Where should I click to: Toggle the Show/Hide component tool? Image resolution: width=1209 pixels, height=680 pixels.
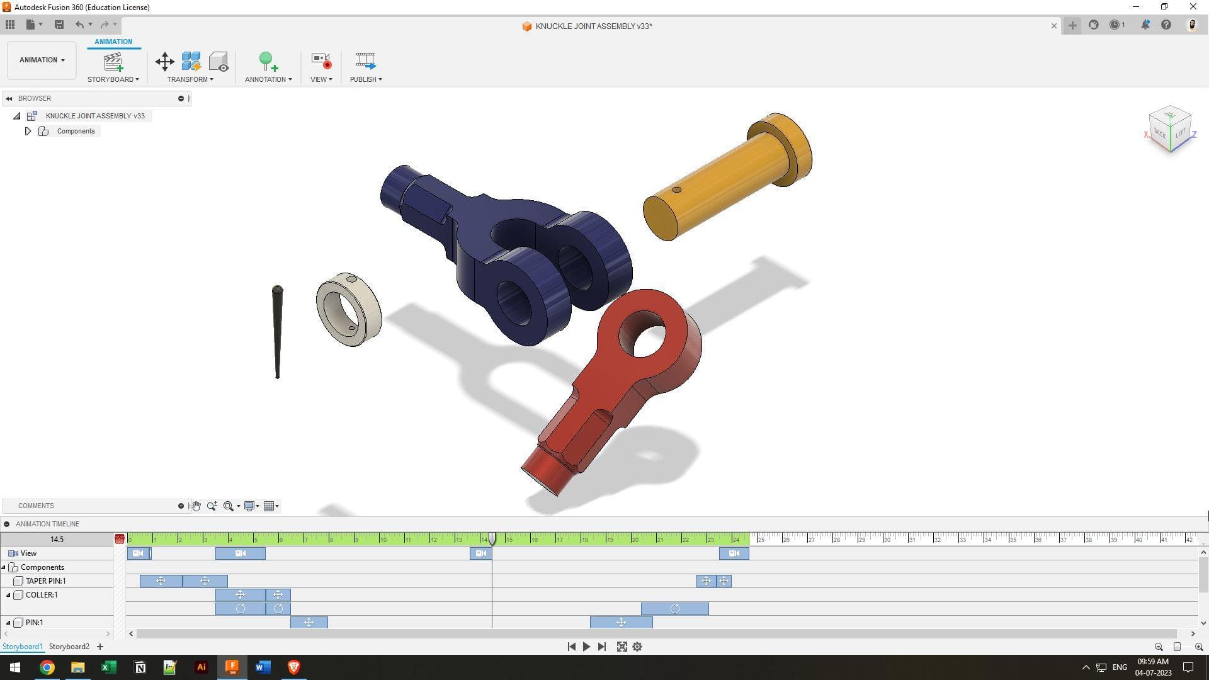pos(219,61)
